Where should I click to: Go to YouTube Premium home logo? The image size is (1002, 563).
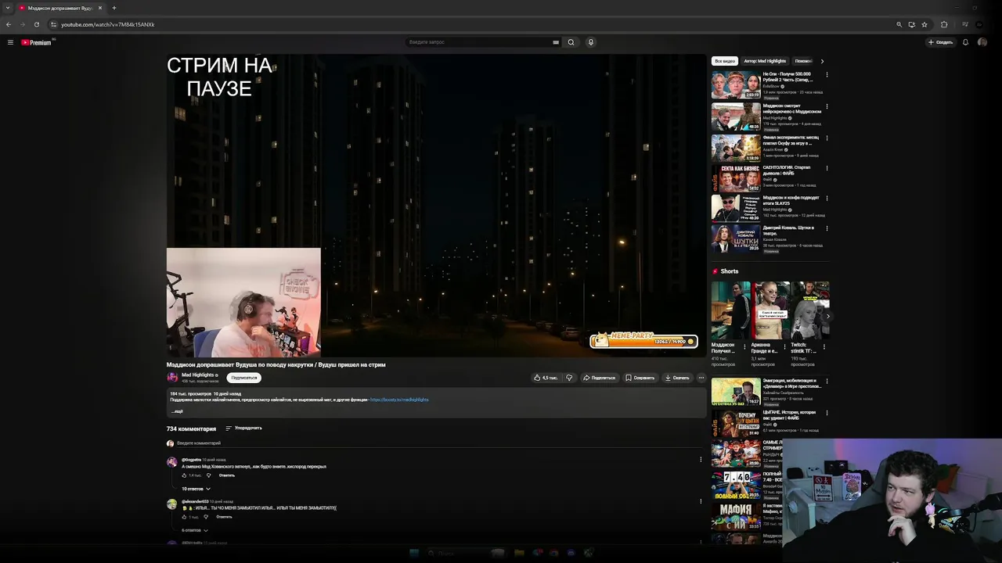click(36, 42)
